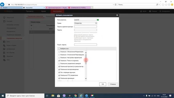Open a new browser tab button

tap(92, 8)
